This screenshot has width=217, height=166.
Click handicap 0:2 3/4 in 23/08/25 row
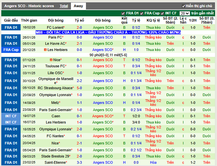click(136, 110)
